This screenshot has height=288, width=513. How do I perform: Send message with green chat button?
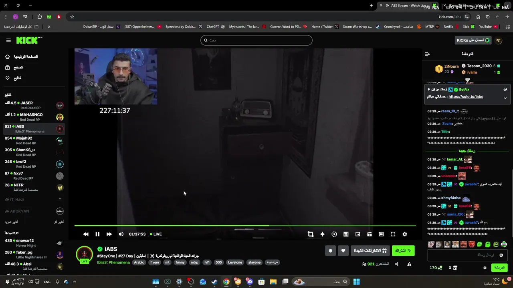[x=499, y=268]
